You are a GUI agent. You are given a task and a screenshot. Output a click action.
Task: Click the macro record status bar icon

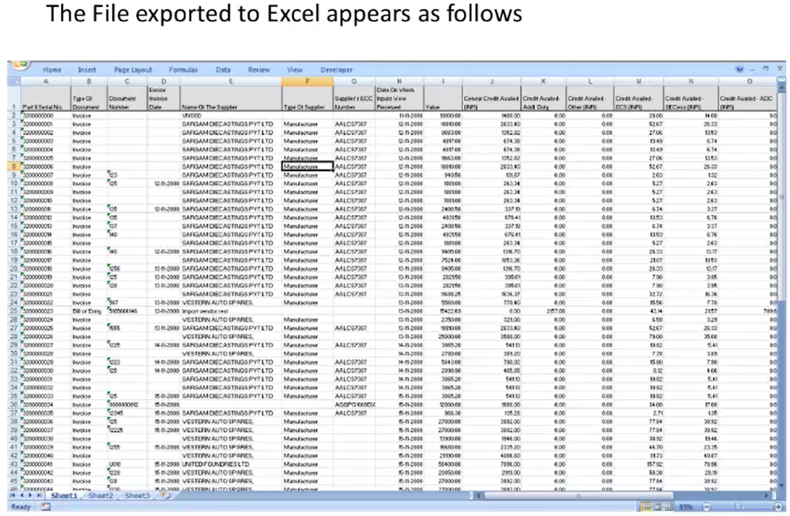(45, 507)
